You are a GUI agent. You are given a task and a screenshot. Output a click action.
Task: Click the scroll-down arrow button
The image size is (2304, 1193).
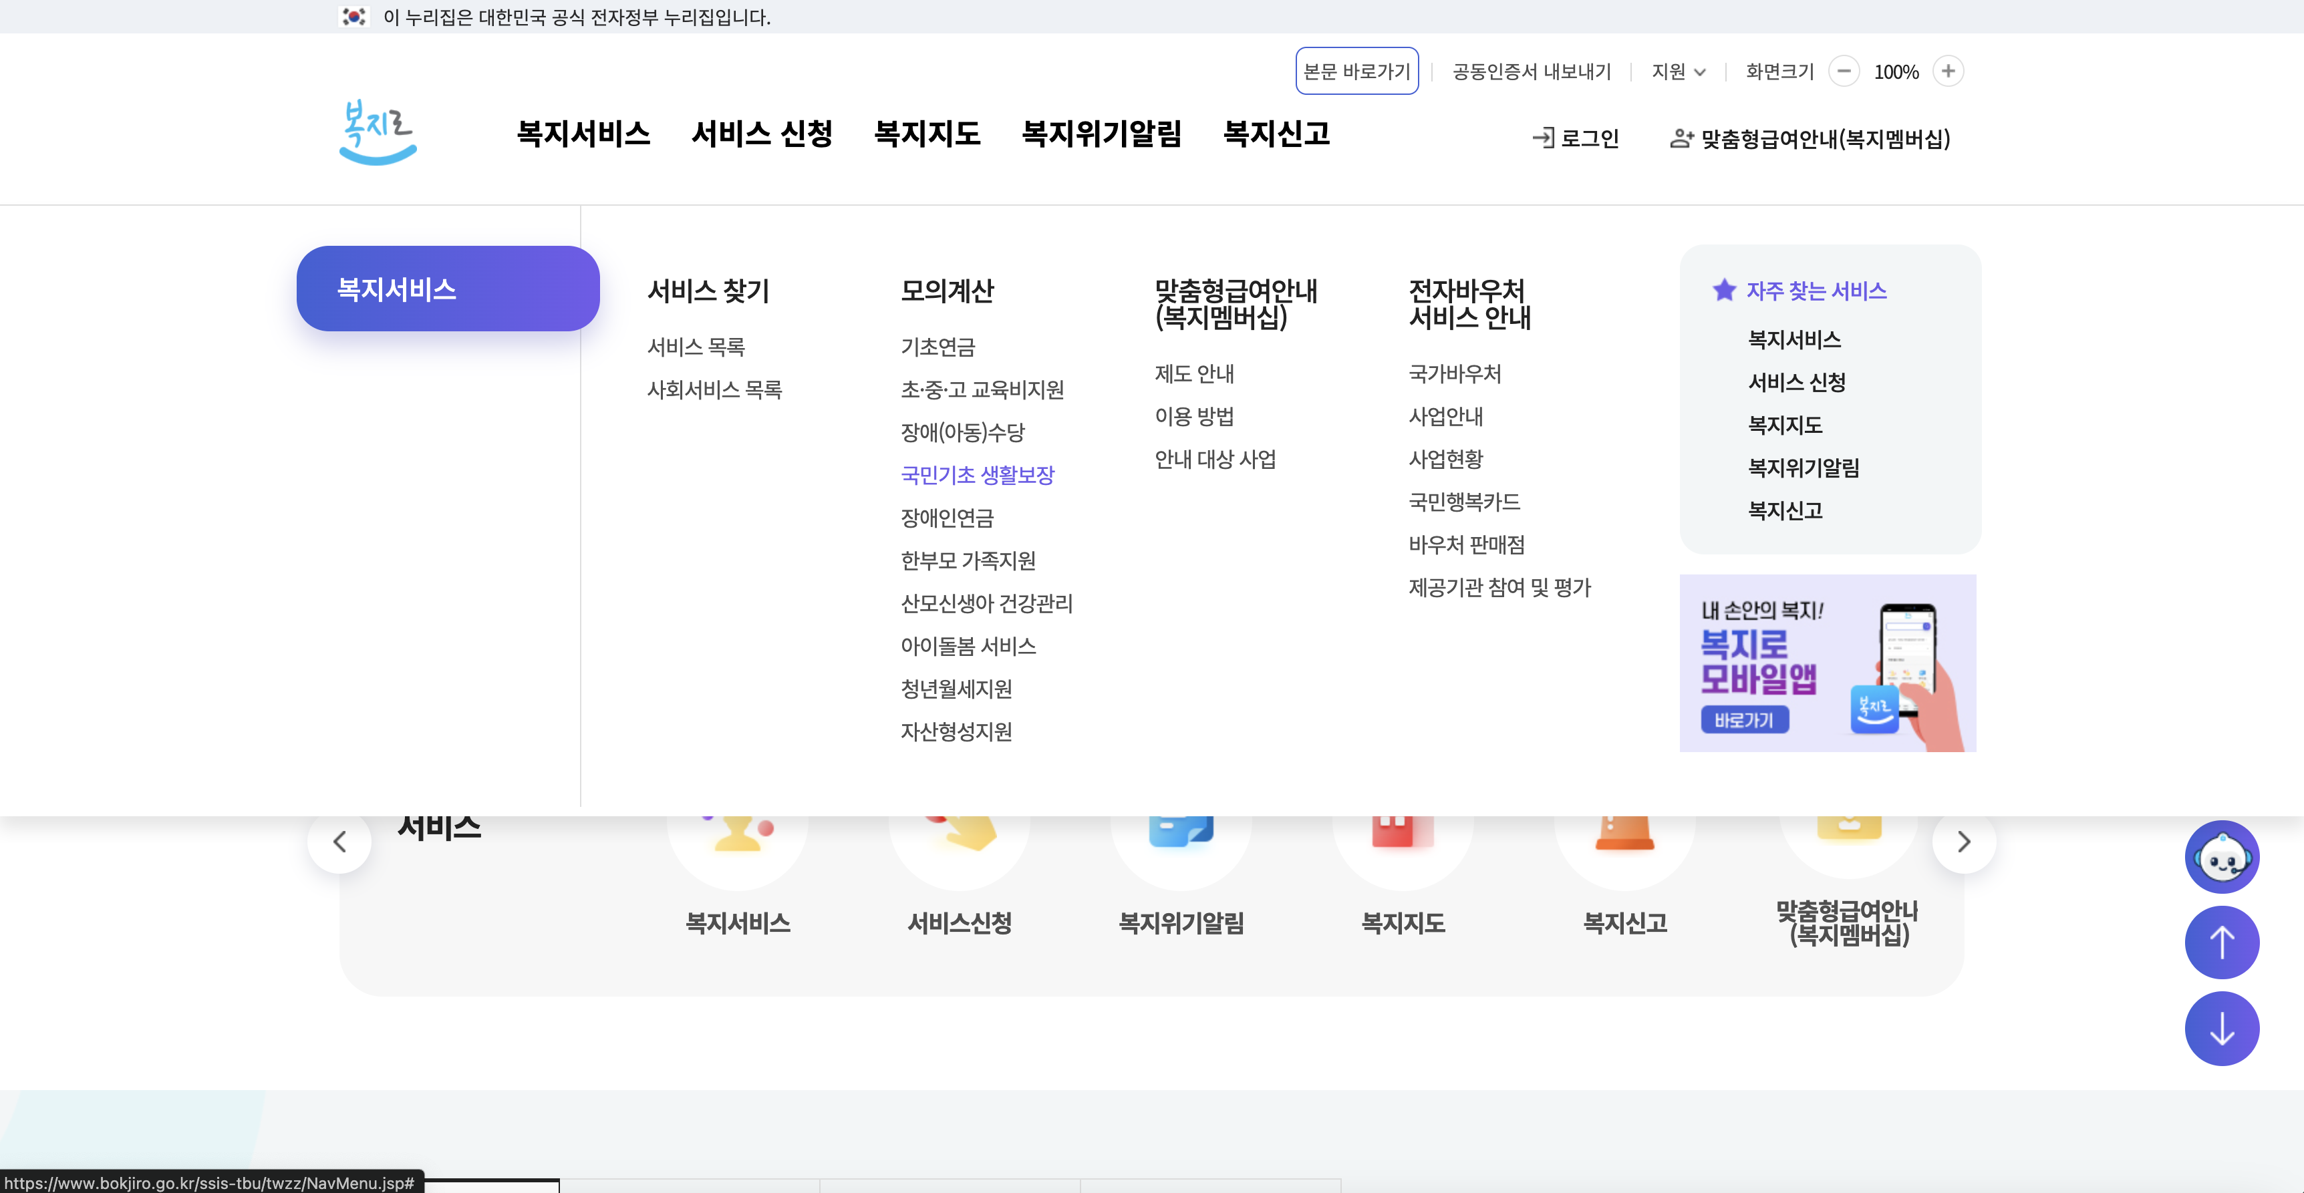click(x=2222, y=1029)
